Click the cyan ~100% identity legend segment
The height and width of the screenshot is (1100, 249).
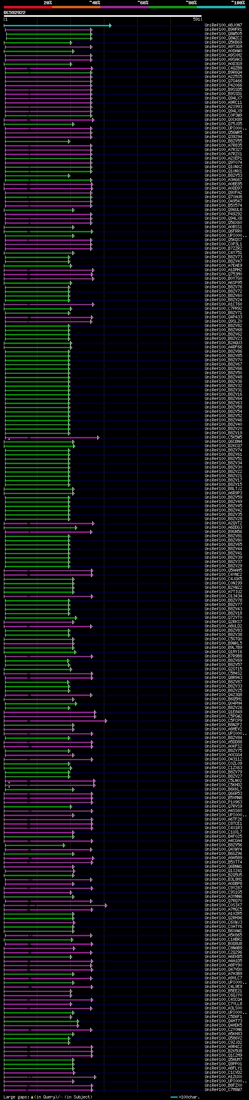(221, 7)
